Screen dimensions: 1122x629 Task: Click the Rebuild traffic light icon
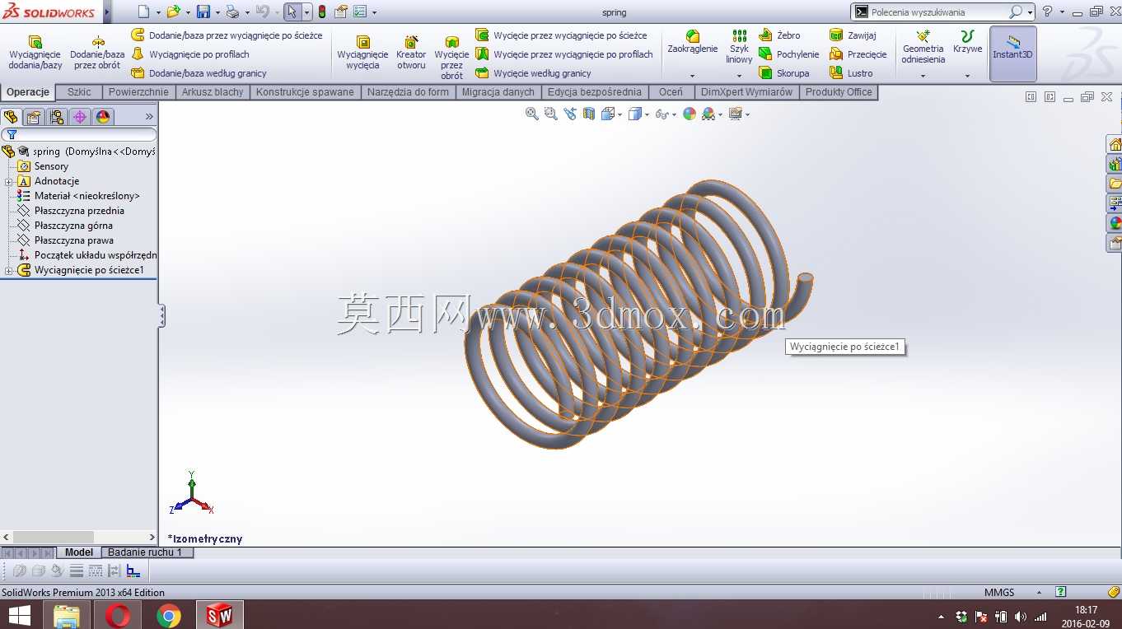coord(321,12)
